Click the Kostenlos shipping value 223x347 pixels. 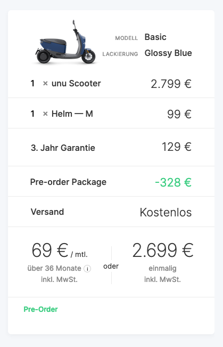[x=166, y=213]
